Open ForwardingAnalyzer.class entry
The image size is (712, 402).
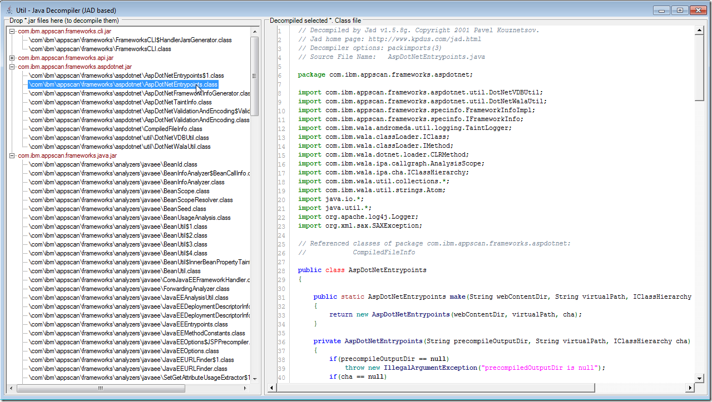[129, 289]
